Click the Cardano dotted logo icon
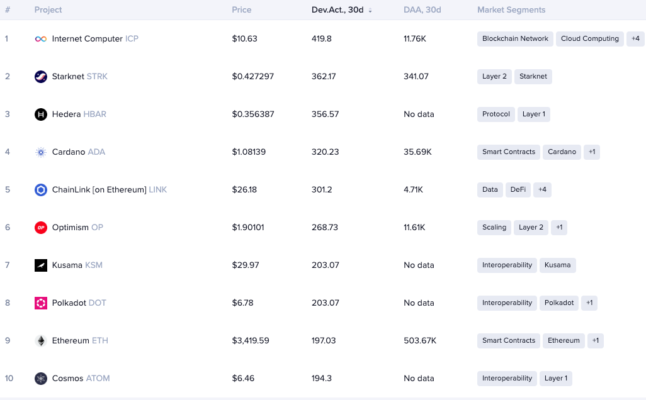Image resolution: width=646 pixels, height=400 pixels. tap(41, 152)
